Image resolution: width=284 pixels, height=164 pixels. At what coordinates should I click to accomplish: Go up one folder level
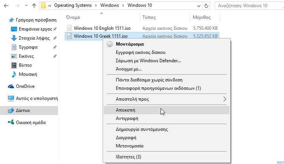pyautogui.click(x=34, y=6)
